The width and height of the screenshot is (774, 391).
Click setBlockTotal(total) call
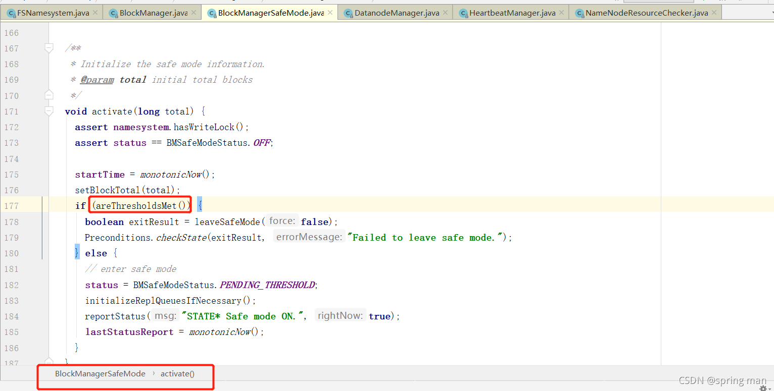tap(125, 190)
